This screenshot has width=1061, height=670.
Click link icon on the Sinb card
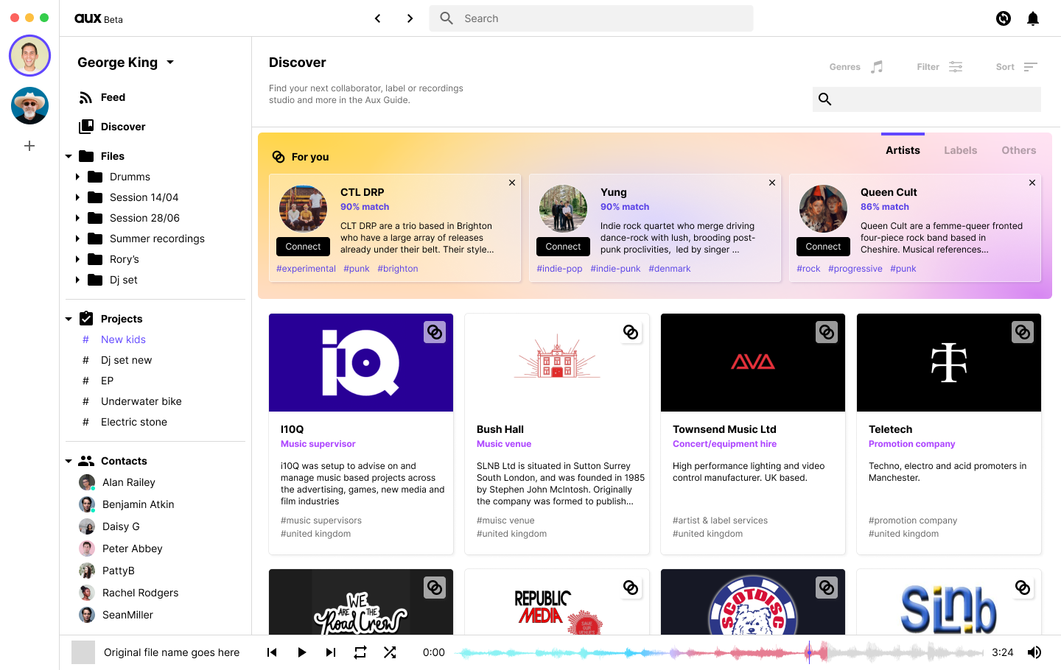point(1023,588)
